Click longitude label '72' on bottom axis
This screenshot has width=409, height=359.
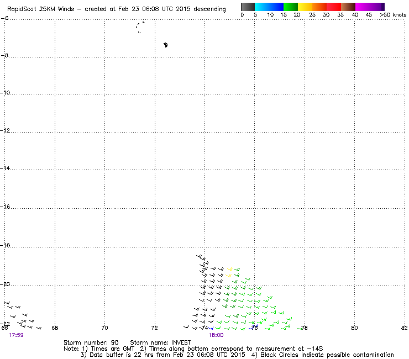pyautogui.click(x=154, y=328)
